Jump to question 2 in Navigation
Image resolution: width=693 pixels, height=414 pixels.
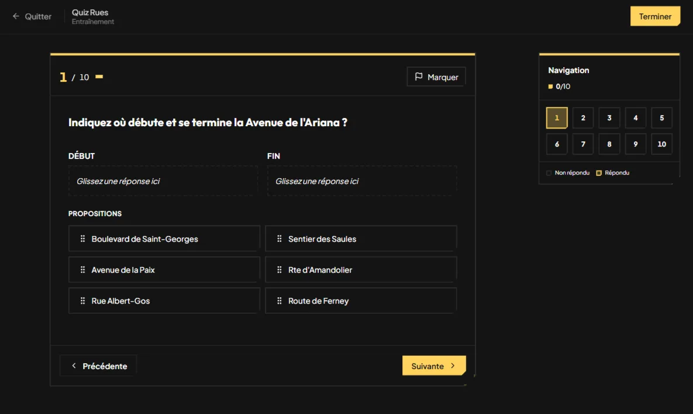pyautogui.click(x=583, y=118)
